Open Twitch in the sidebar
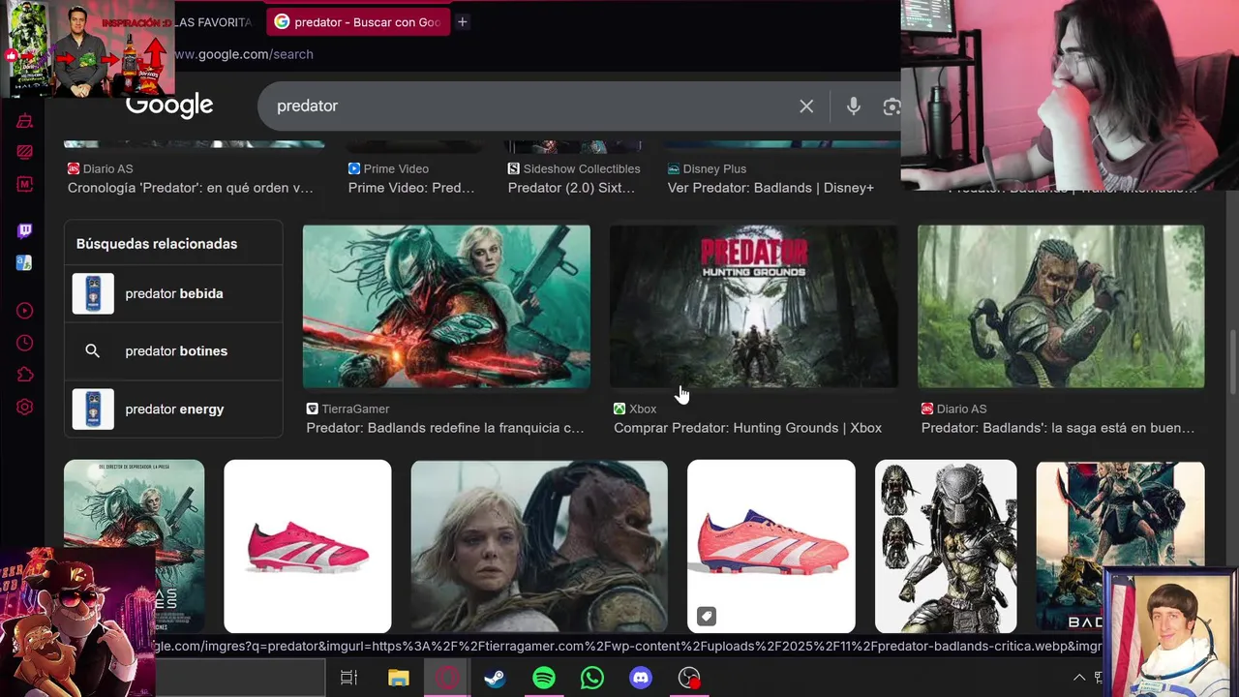Image resolution: width=1239 pixels, height=697 pixels. [25, 230]
